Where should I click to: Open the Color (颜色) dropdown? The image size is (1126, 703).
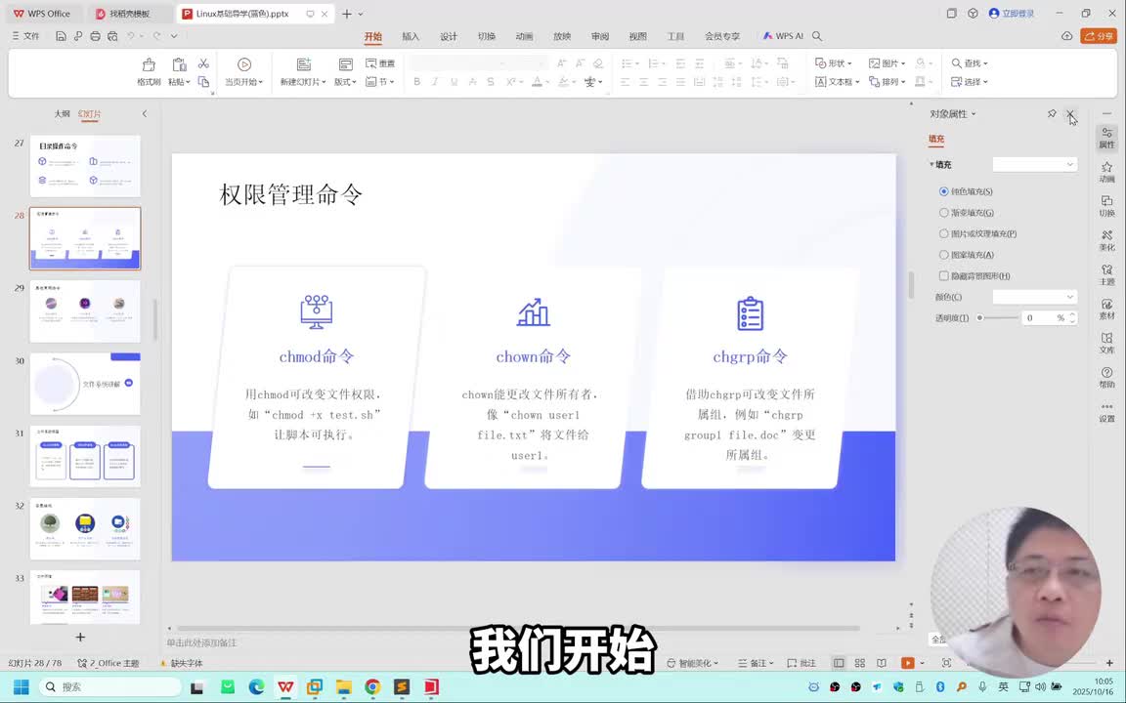pyautogui.click(x=1035, y=296)
